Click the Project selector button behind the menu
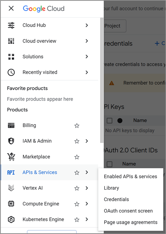 click(x=115, y=26)
